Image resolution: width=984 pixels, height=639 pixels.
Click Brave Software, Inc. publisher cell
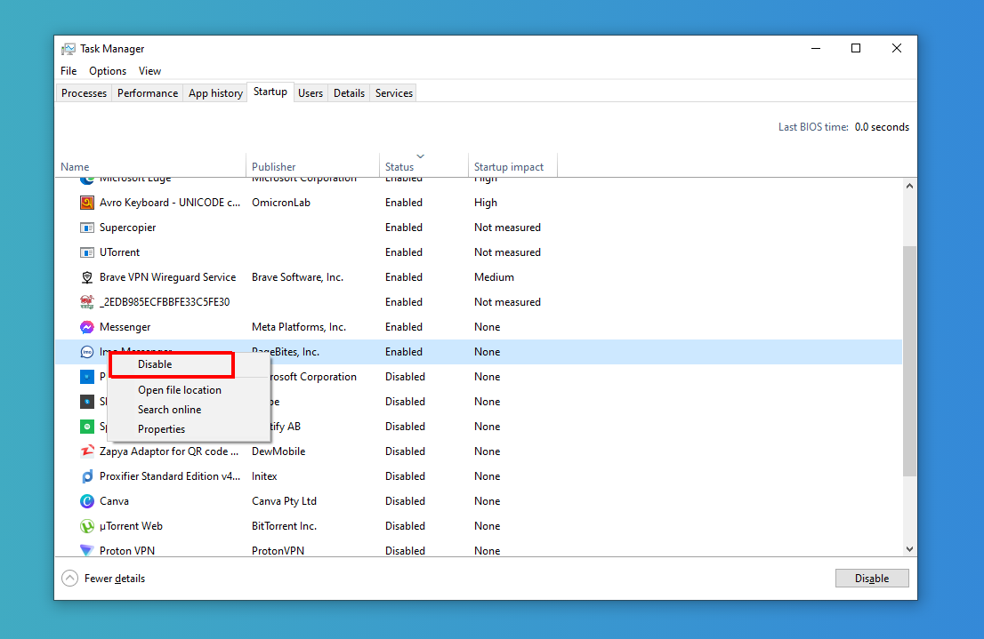tap(297, 277)
